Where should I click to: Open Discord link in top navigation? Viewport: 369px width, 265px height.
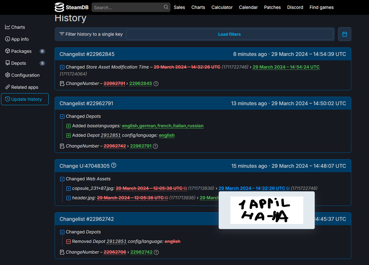(x=295, y=7)
